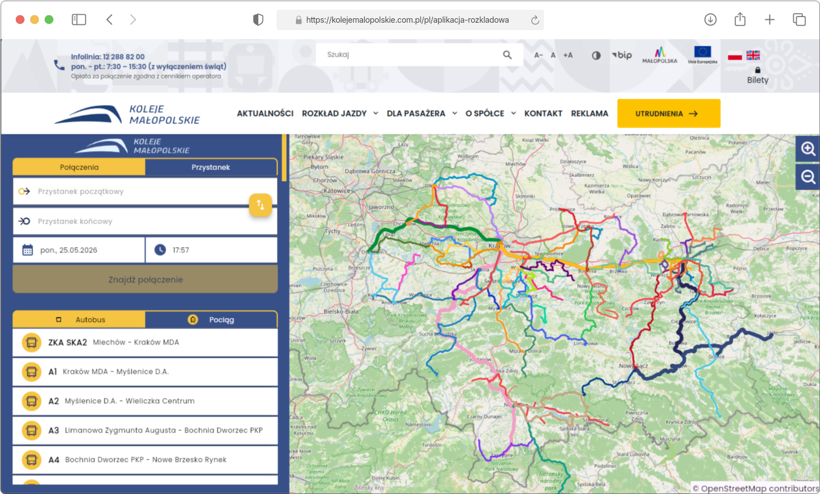Open Safari downloads
The width and height of the screenshot is (820, 494).
click(710, 19)
